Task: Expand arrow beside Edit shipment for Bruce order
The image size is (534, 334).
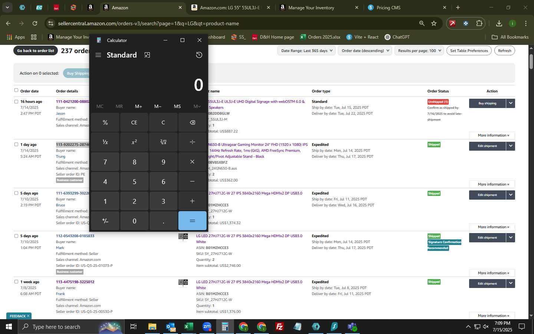Action: tap(511, 195)
